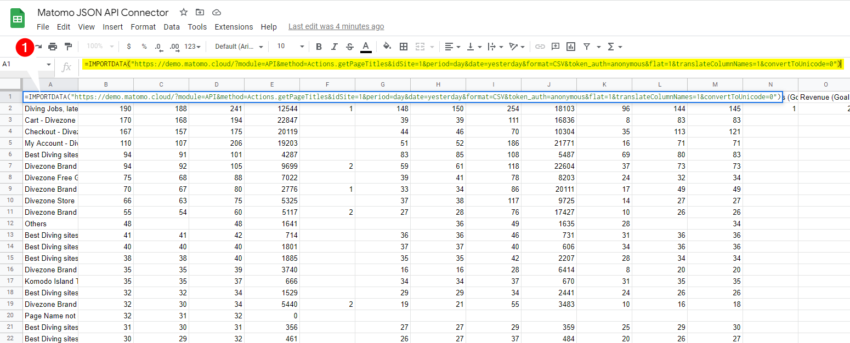Star the Matomo JSON API Connector document
The width and height of the screenshot is (850, 343).
pyautogui.click(x=184, y=12)
